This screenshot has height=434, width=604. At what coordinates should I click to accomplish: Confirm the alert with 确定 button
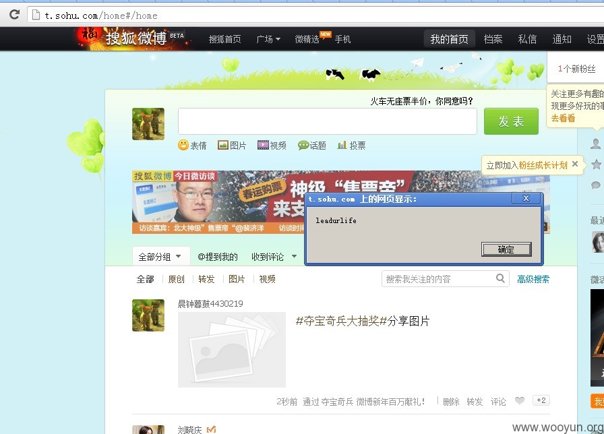[x=506, y=249]
